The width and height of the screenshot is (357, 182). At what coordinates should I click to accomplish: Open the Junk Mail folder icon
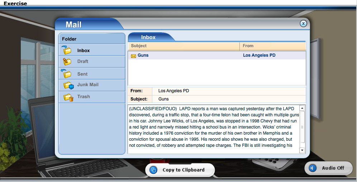point(68,85)
